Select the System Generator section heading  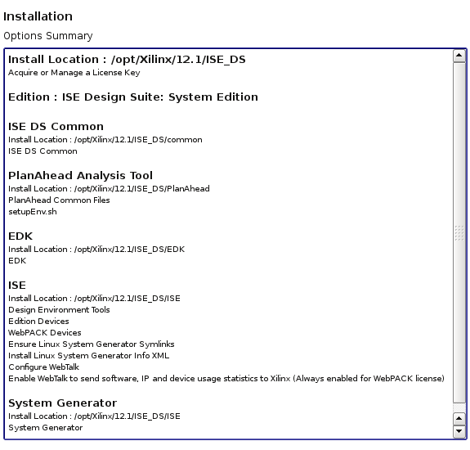pos(62,403)
